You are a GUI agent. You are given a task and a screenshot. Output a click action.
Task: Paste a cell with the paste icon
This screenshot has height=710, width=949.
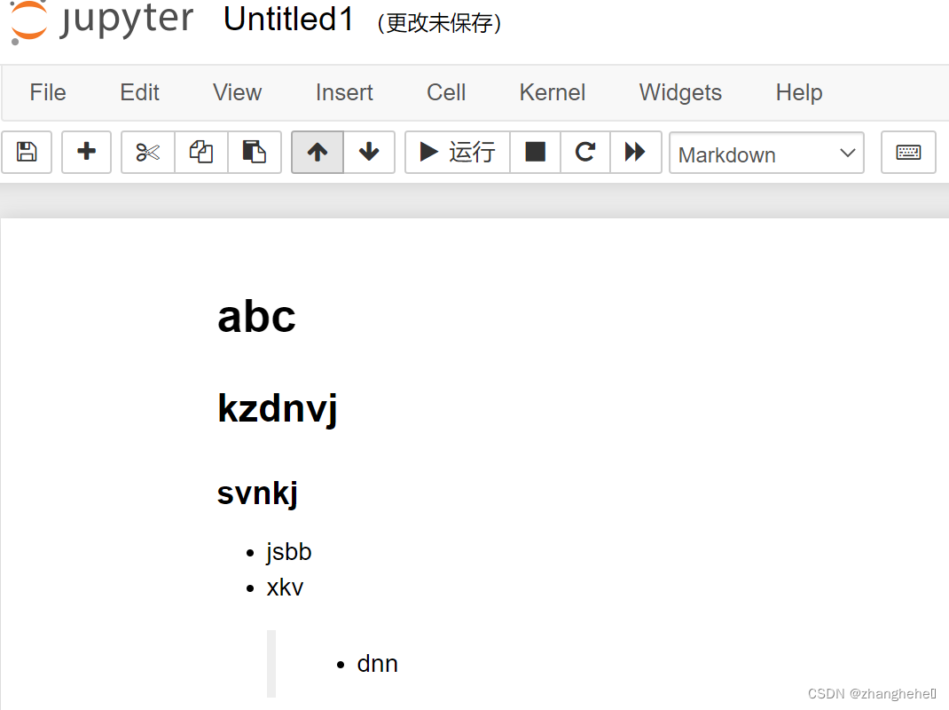pyautogui.click(x=255, y=152)
